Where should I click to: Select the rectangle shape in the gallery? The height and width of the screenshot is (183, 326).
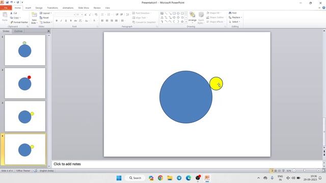click(x=174, y=13)
